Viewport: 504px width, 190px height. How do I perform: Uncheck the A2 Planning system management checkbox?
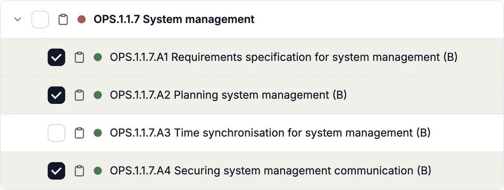point(56,95)
